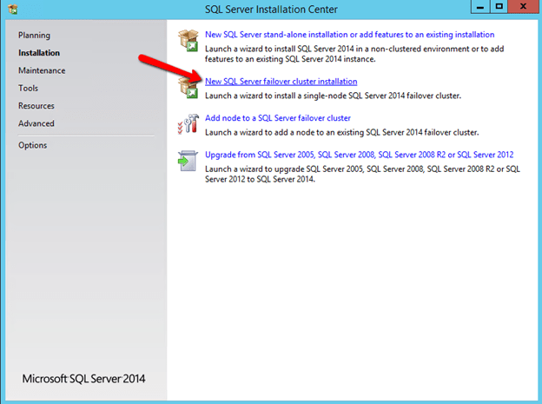
Task: Click the app icon in the title bar
Action: pyautogui.click(x=11, y=8)
